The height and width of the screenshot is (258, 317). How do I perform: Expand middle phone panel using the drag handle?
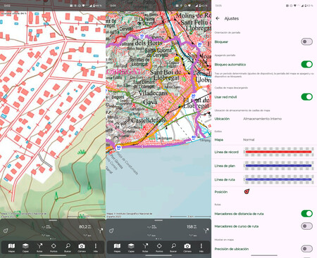point(158,220)
